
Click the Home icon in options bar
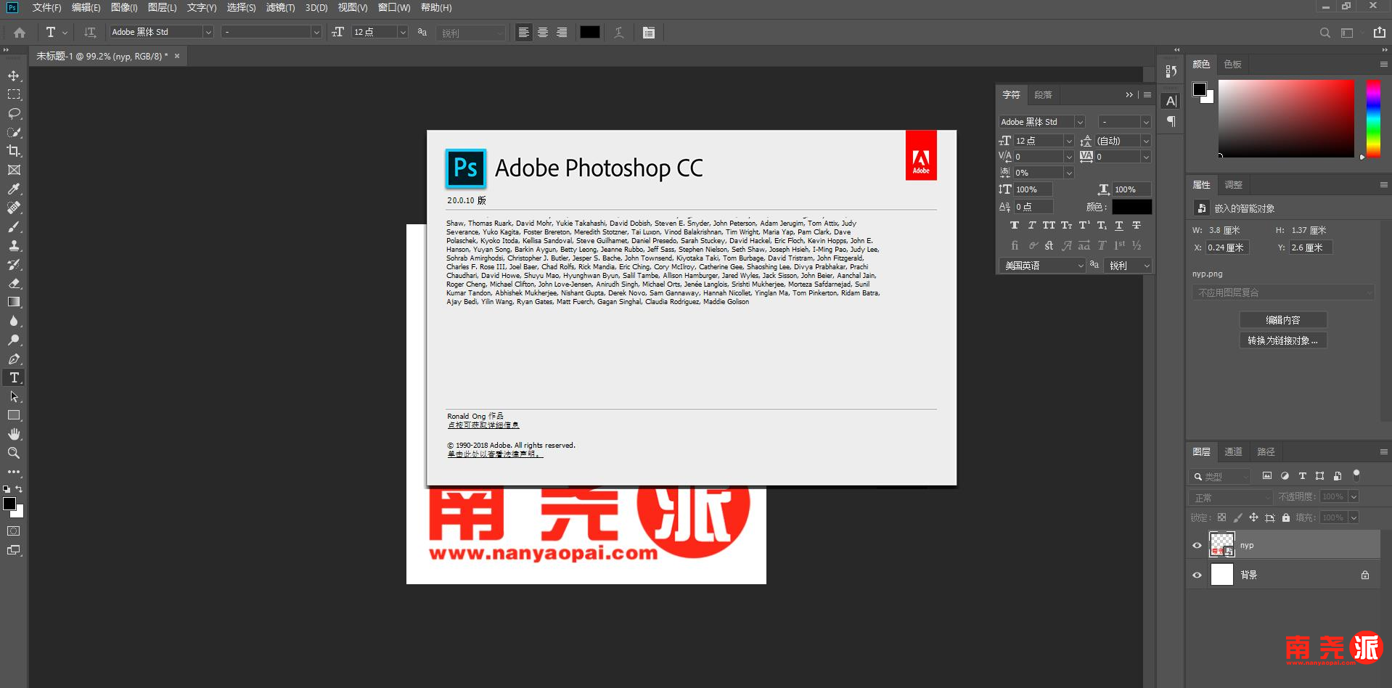pos(20,33)
